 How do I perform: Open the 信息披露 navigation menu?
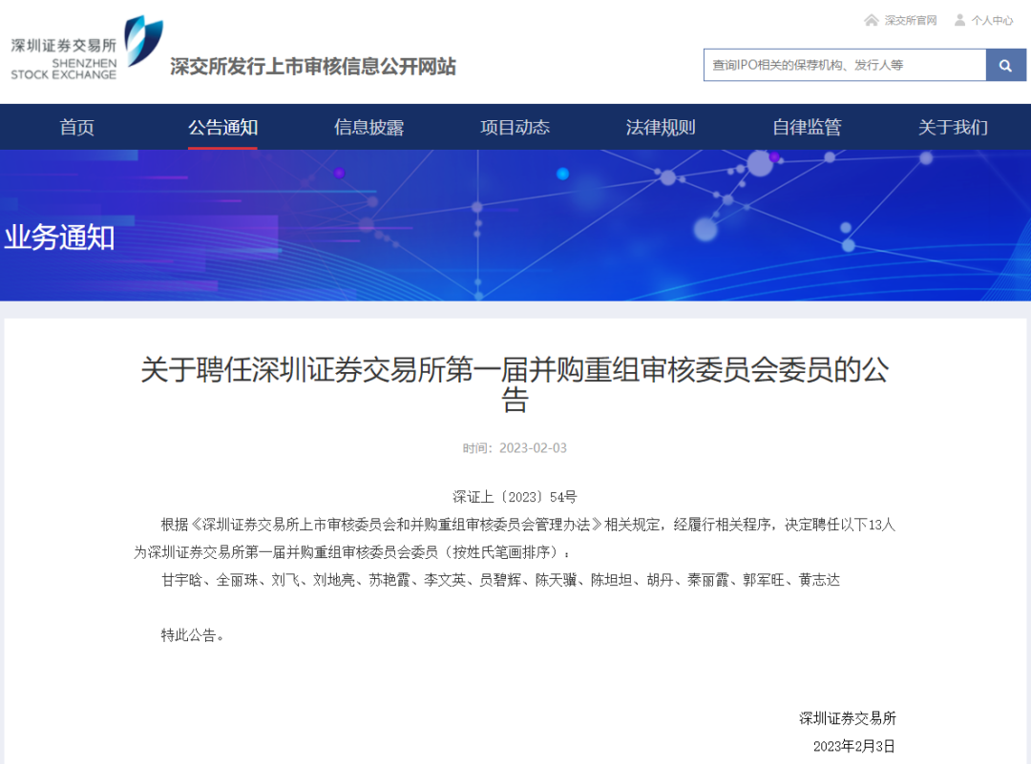point(368,127)
